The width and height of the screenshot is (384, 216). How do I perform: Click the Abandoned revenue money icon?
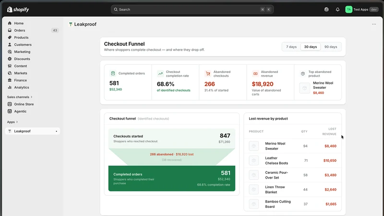(255, 73)
